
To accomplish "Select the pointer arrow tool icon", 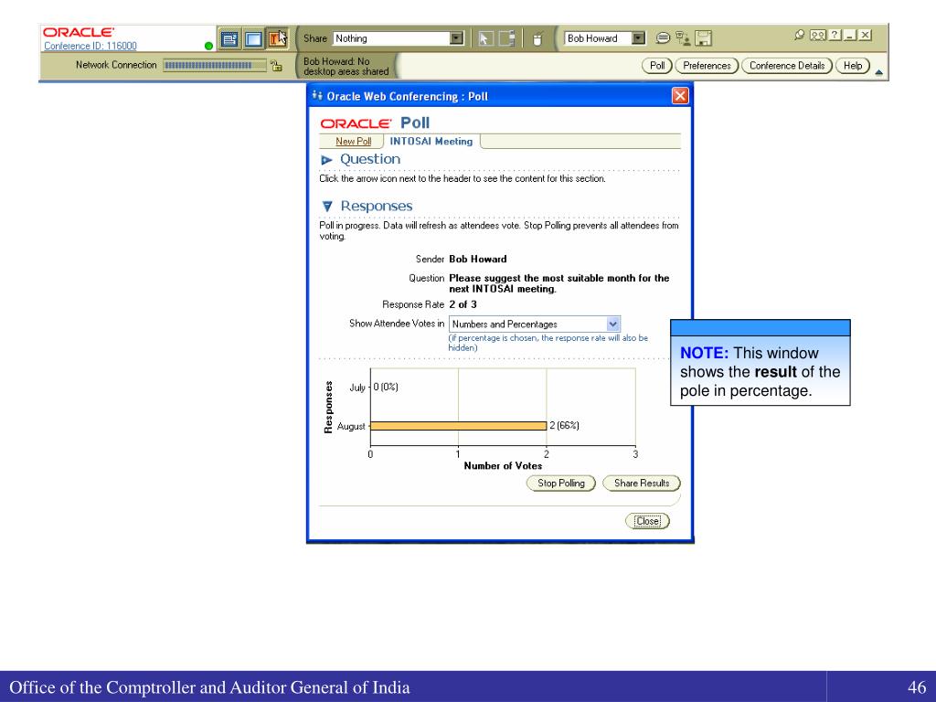I will tap(484, 38).
